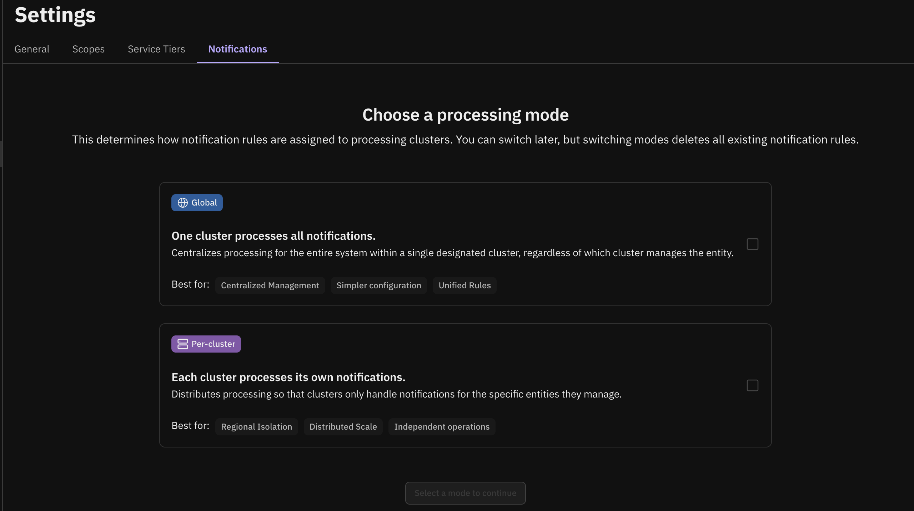Click the globe icon in the Global badge

(183, 203)
